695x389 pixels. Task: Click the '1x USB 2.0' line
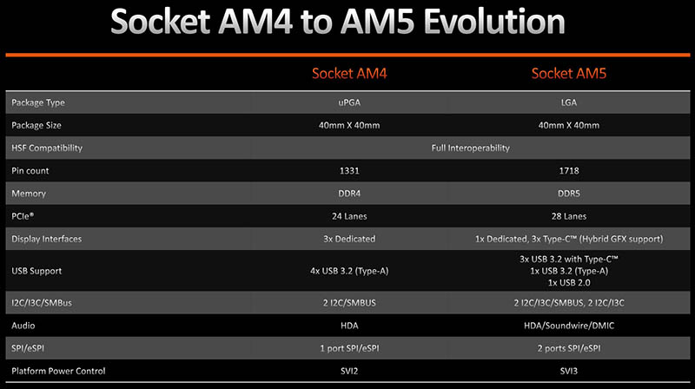(569, 283)
